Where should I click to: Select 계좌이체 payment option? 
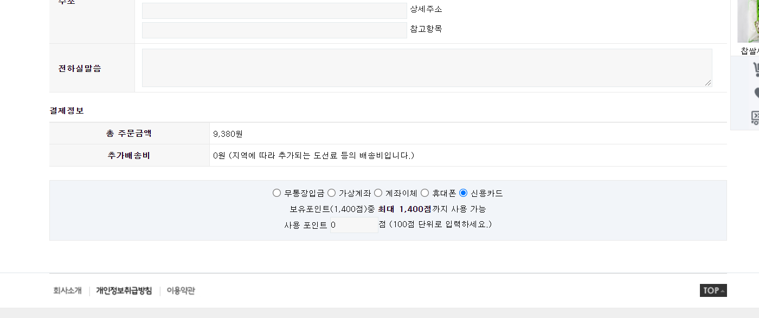(378, 193)
